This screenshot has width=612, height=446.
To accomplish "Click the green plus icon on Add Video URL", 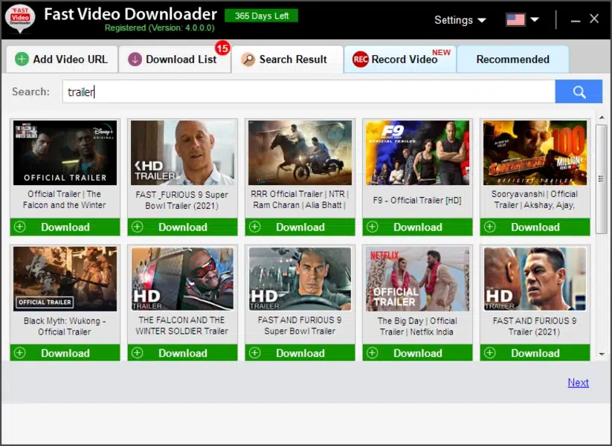I will (22, 59).
